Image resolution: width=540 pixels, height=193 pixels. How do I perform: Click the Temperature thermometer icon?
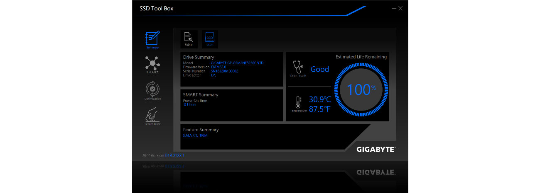[x=298, y=102]
